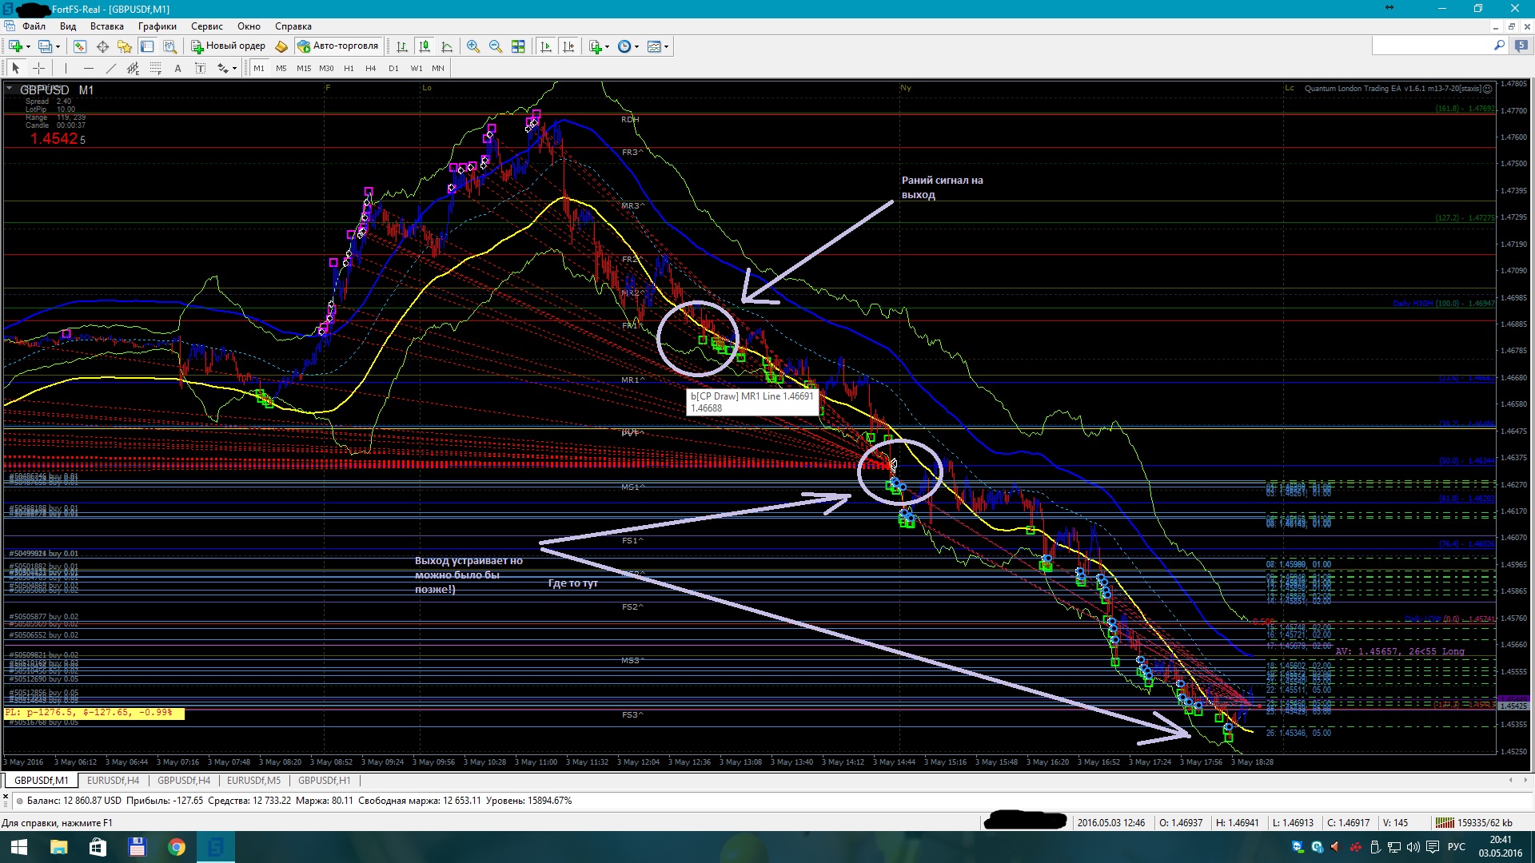The height and width of the screenshot is (863, 1535).
Task: Insert an arrow symbol
Action: pyautogui.click(x=223, y=69)
